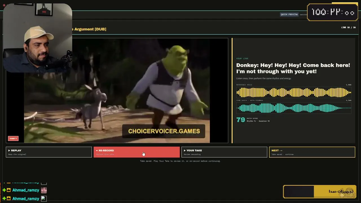The height and width of the screenshot is (203, 361).
Task: Play Your Take to review recording
Action: point(224,152)
